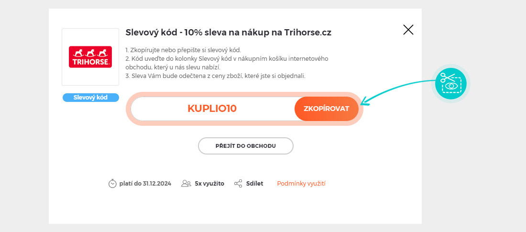
Task: Click the gray backdrop outside the dialog
Action: pyautogui.click(x=24, y=115)
